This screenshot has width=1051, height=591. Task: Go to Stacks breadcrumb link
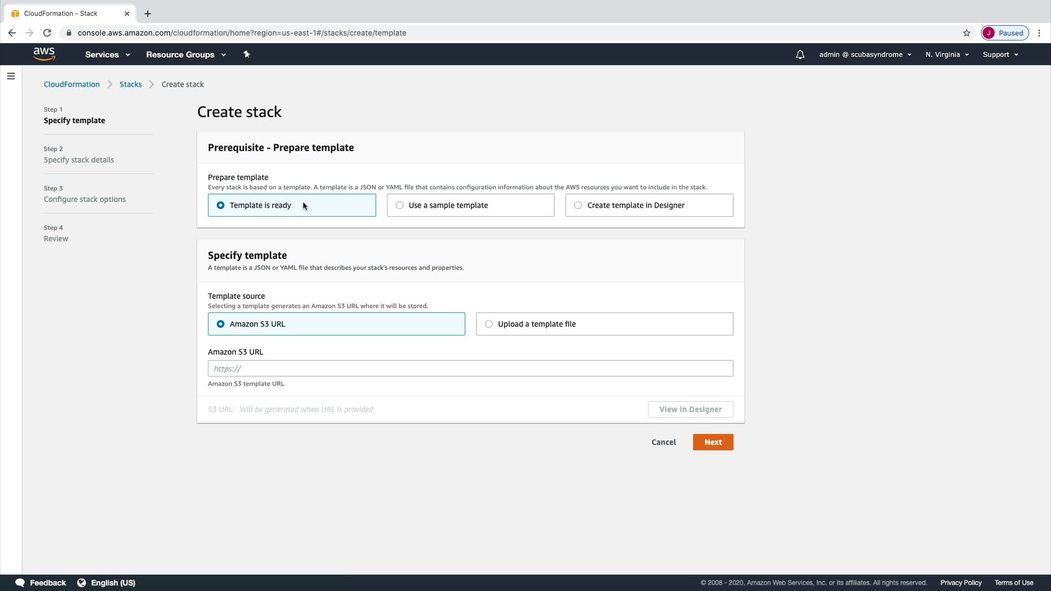click(x=131, y=84)
